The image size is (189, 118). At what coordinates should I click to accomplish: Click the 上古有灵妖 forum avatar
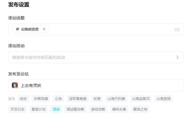coord(15,85)
